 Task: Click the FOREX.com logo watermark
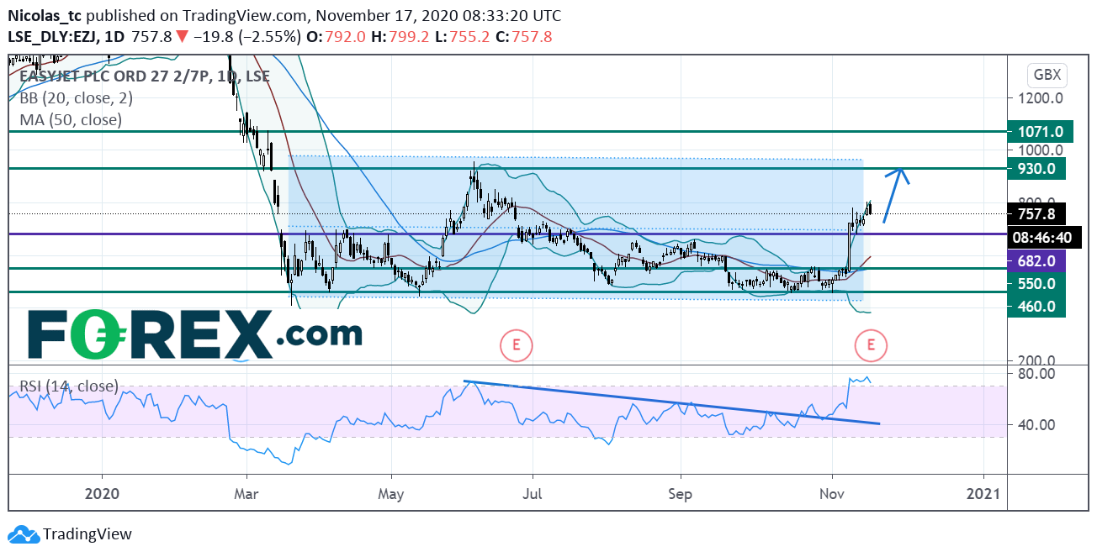coord(195,335)
